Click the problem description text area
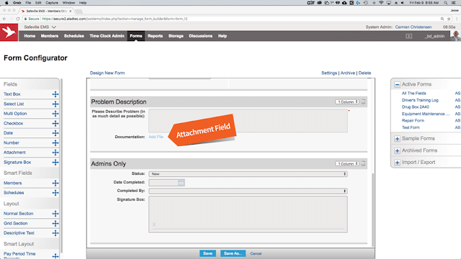The image size is (461, 259). [248, 121]
